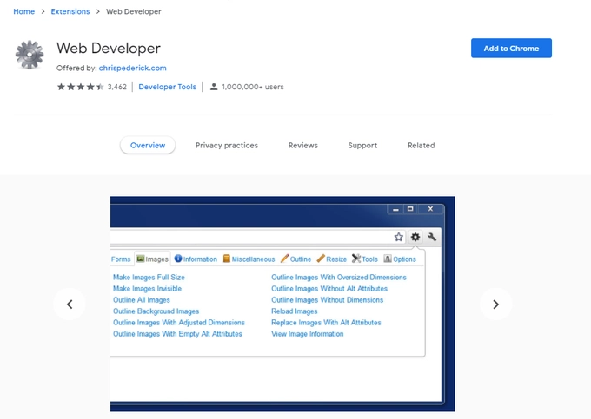Click Outline Images With Adjusted Dimensions
Viewport: 591px width, 419px height.
[x=179, y=323]
